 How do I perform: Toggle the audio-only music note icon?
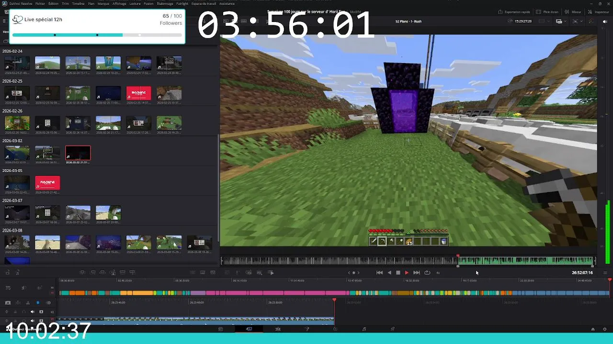pyautogui.click(x=18, y=272)
